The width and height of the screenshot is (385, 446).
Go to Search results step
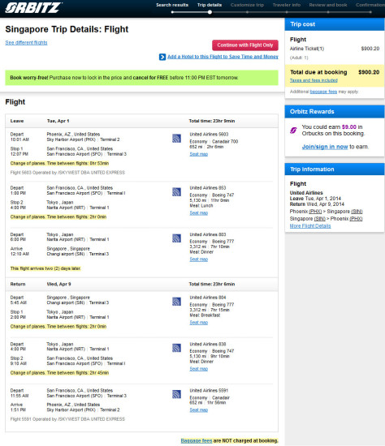point(172,5)
